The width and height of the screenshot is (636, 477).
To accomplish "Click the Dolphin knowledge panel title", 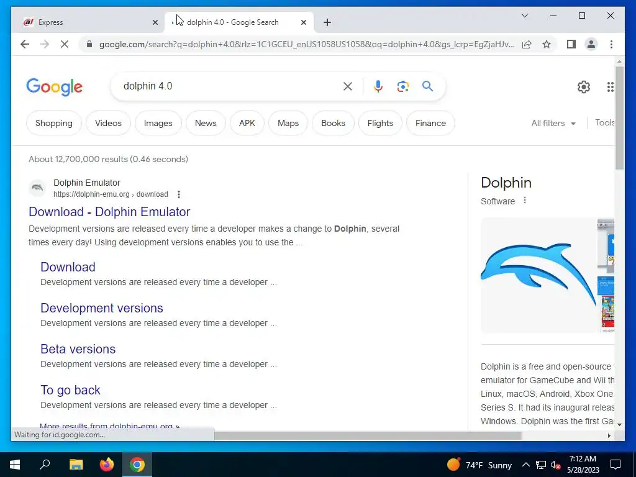I will pos(506,183).
